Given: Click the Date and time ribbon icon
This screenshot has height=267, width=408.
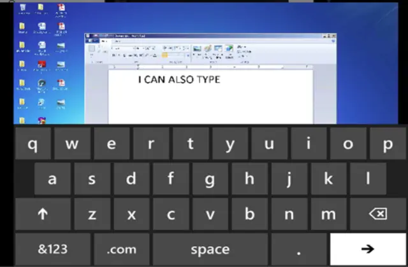Looking at the screenshot, I should (x=218, y=50).
